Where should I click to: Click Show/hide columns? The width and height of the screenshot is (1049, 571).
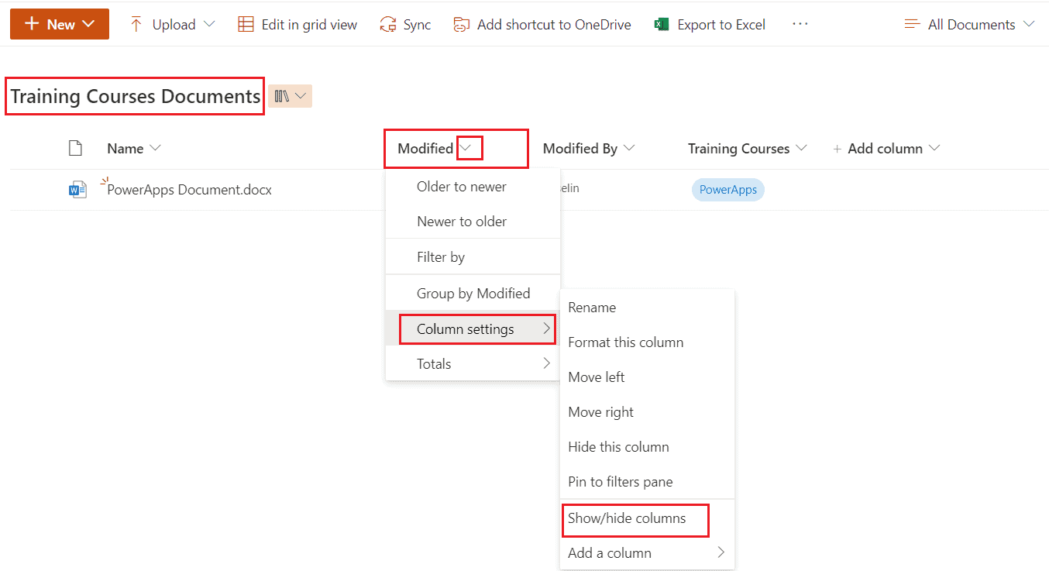click(647, 518)
